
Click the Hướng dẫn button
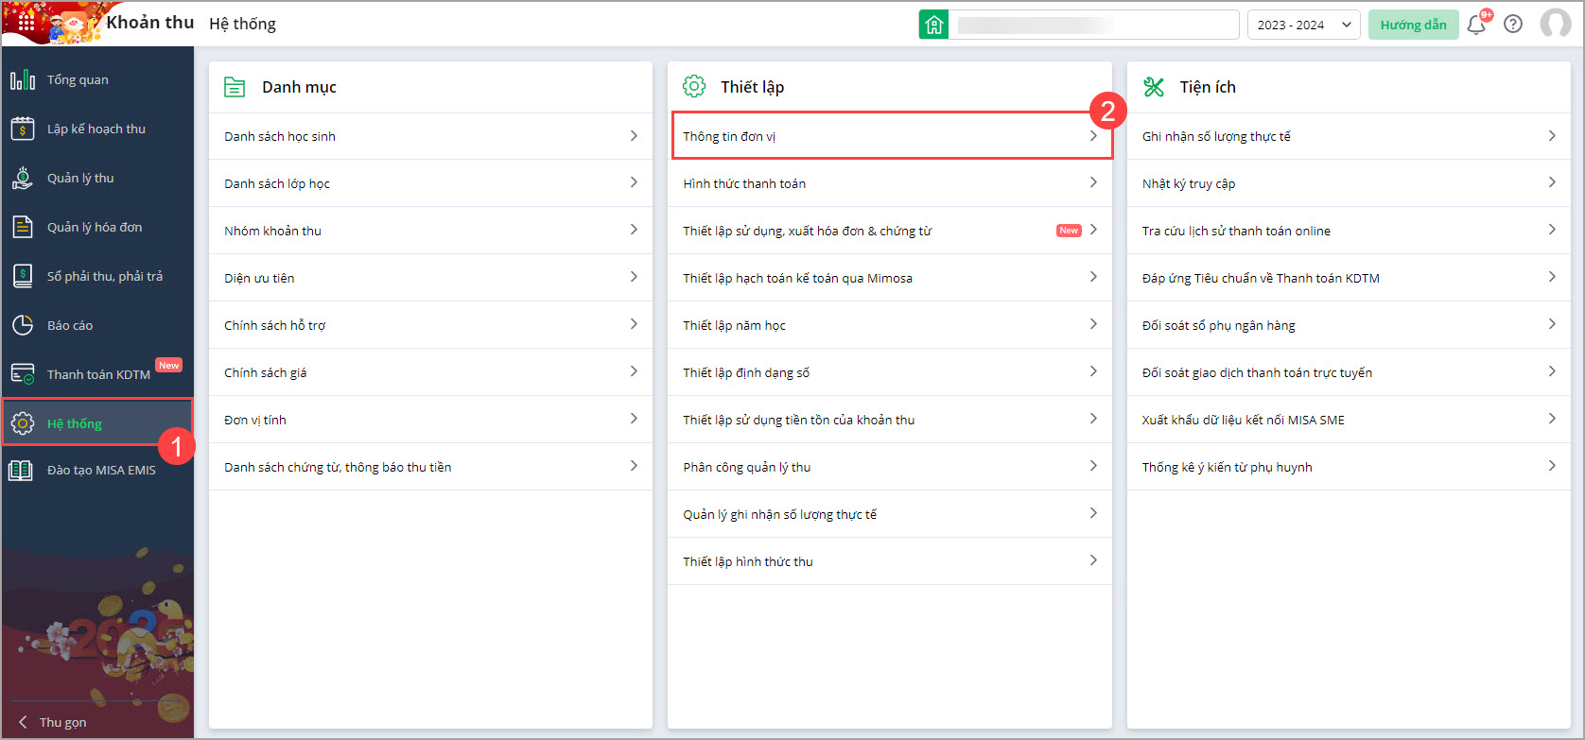(1413, 25)
